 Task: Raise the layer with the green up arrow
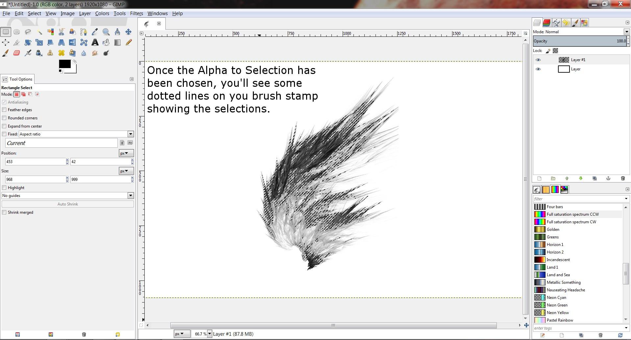[x=567, y=178]
